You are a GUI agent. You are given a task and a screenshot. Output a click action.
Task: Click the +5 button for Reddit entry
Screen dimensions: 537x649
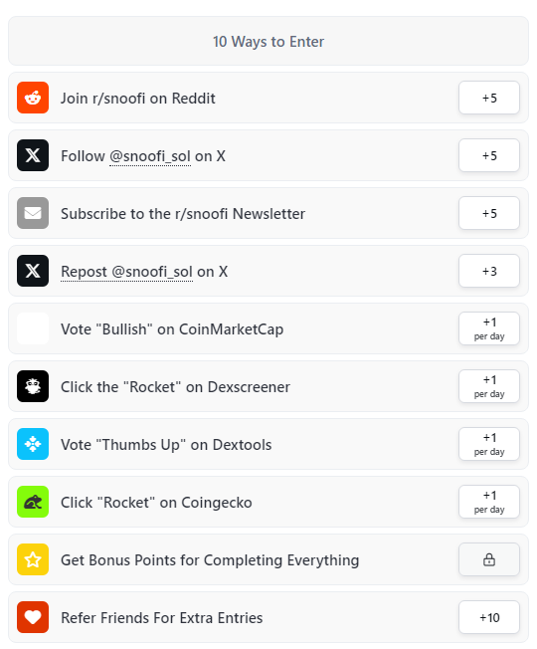(489, 98)
